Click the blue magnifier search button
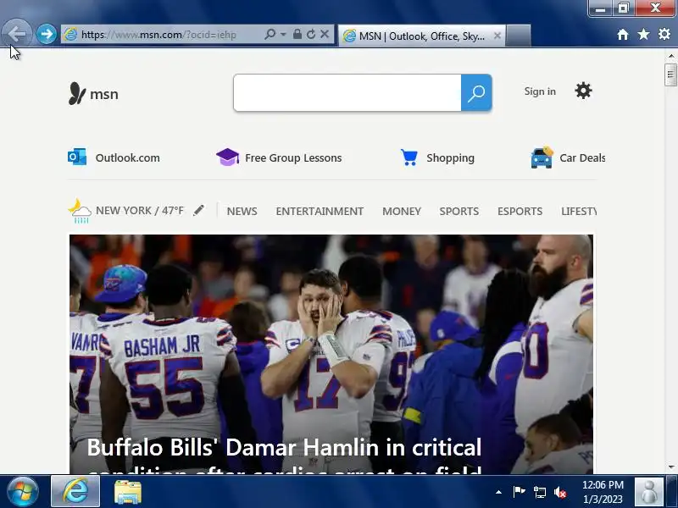Image resolution: width=678 pixels, height=508 pixels. click(x=476, y=92)
